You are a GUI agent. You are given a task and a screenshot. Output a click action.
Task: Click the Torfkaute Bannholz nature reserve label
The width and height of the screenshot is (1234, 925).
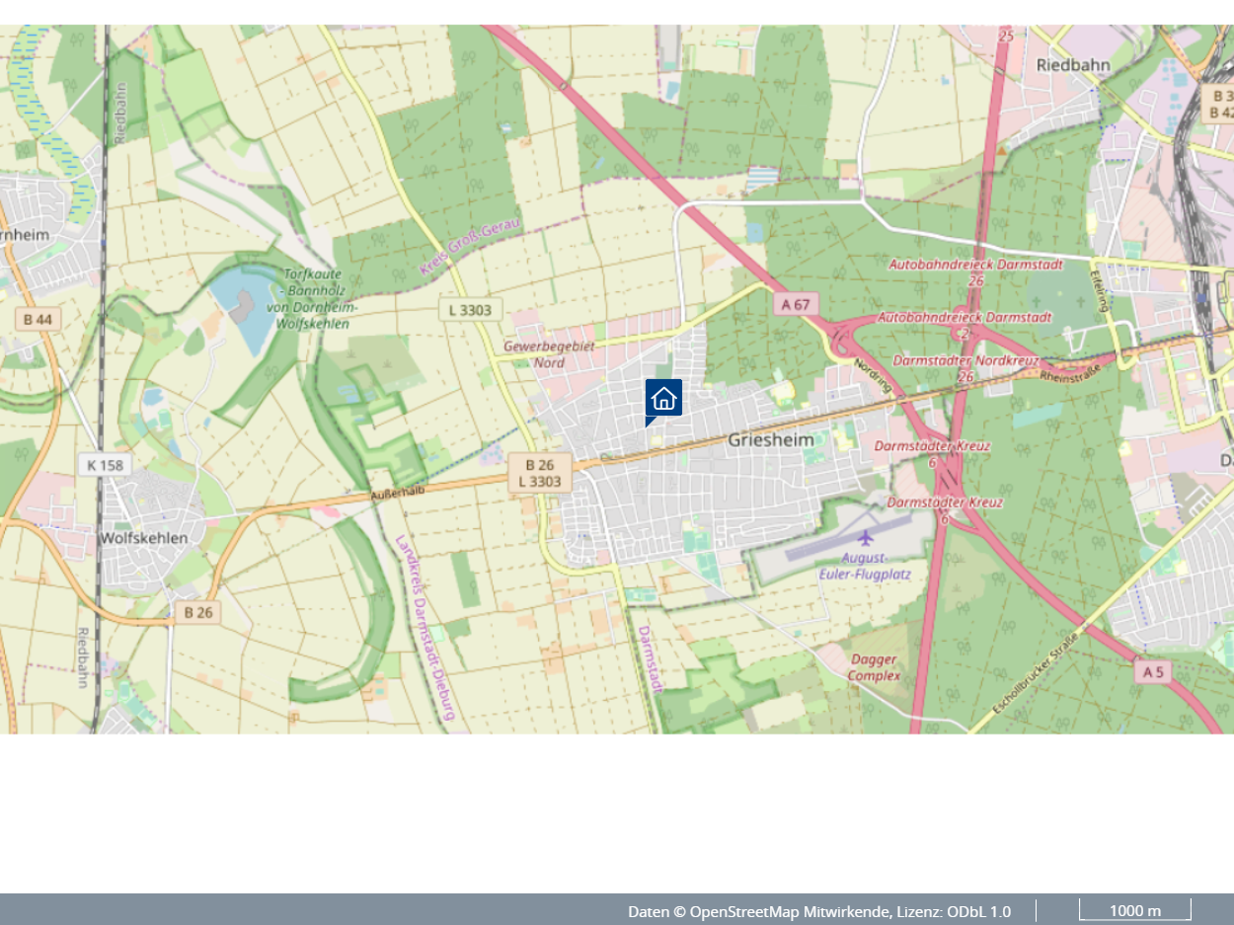click(x=313, y=297)
